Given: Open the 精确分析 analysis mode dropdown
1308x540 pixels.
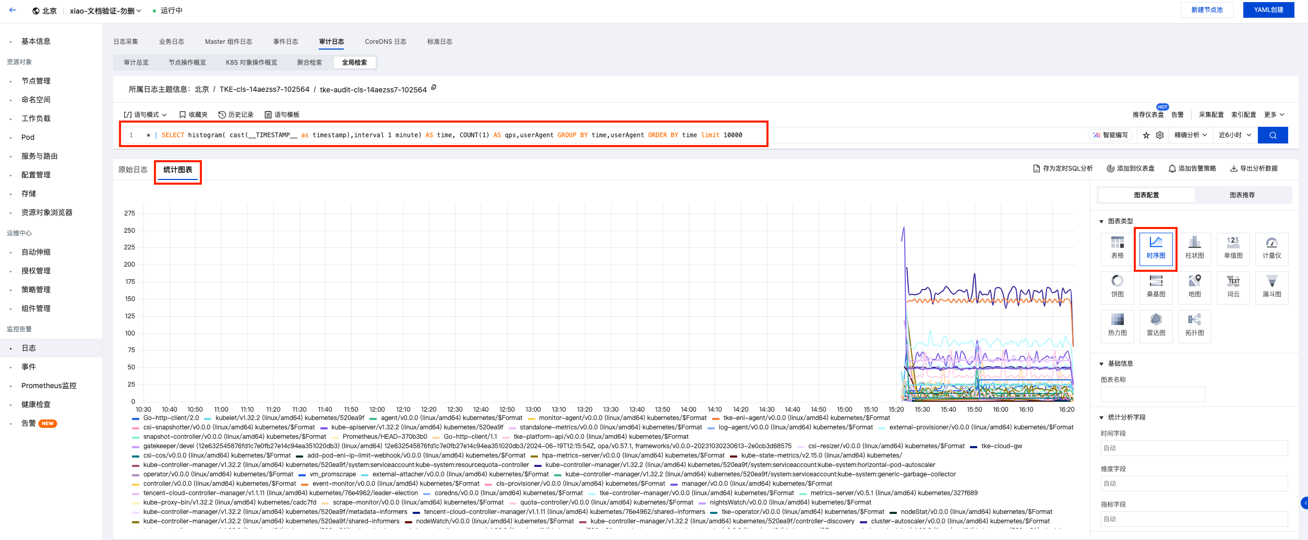Looking at the screenshot, I should pos(1190,135).
